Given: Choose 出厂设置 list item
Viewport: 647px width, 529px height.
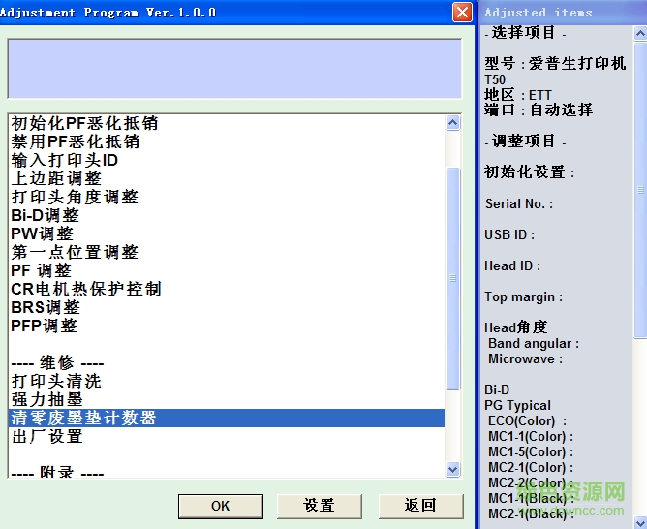Looking at the screenshot, I should point(226,437).
